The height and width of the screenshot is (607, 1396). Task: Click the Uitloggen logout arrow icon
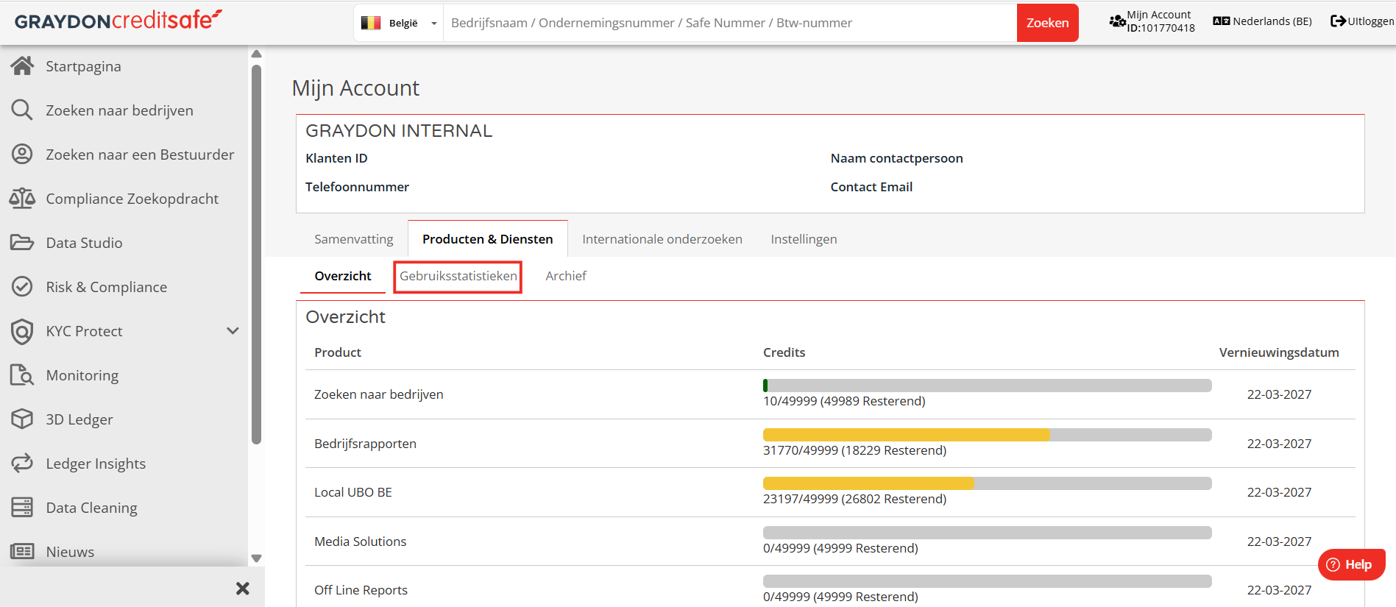click(1338, 21)
